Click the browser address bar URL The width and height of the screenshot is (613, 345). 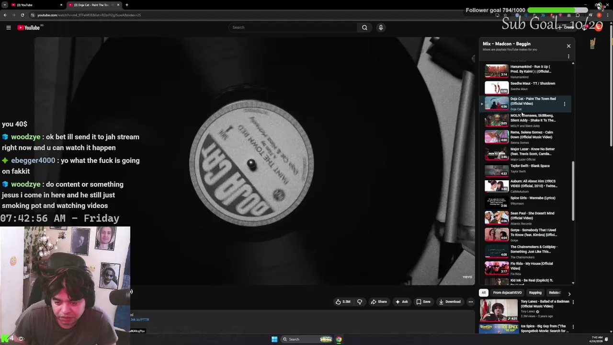point(89,15)
